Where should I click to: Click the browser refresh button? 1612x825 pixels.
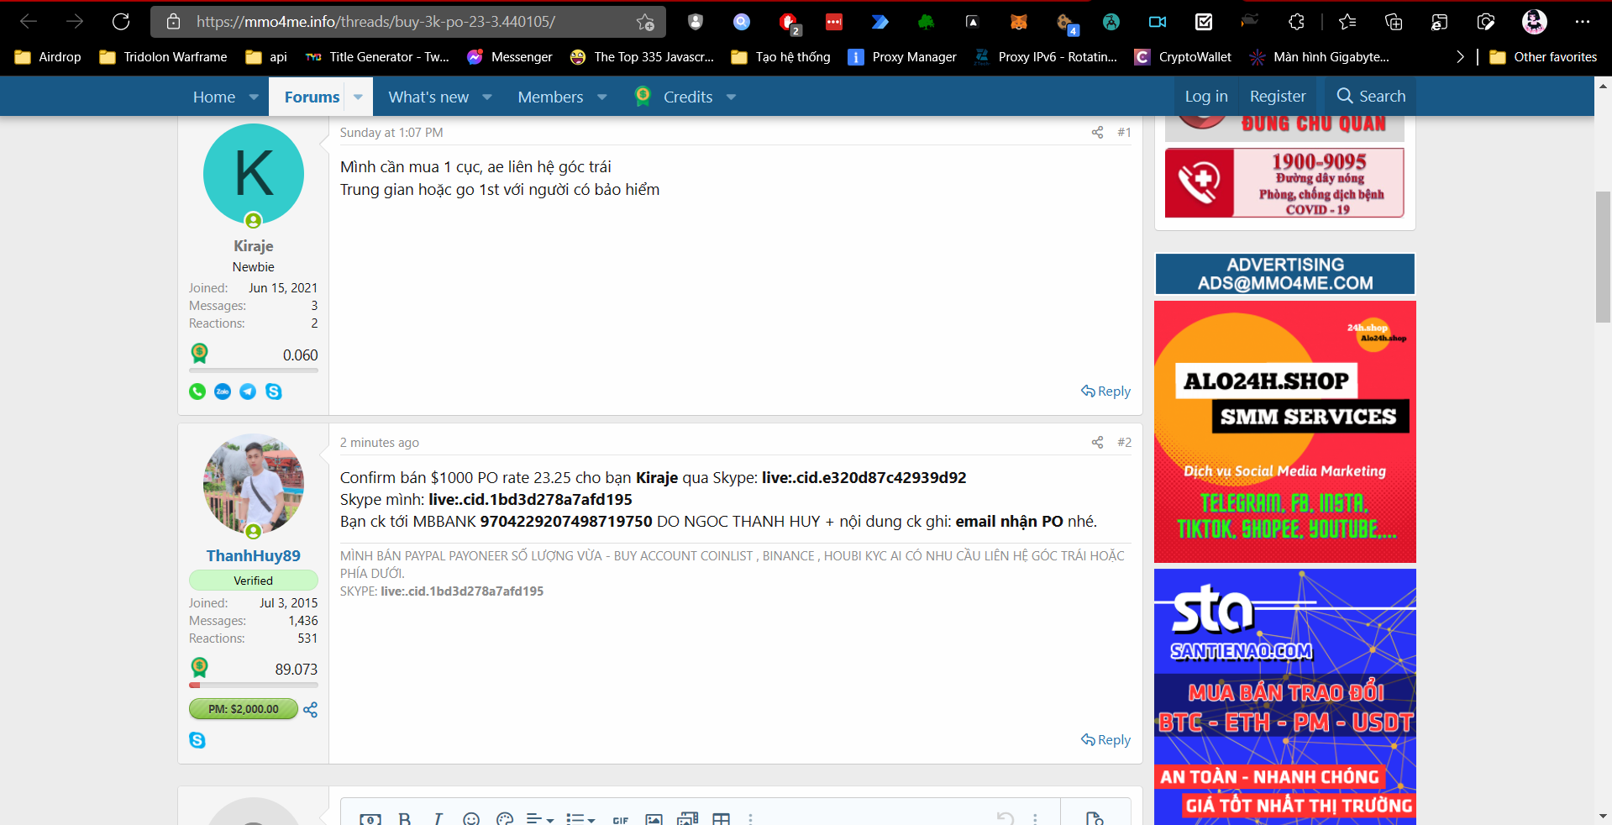click(121, 22)
